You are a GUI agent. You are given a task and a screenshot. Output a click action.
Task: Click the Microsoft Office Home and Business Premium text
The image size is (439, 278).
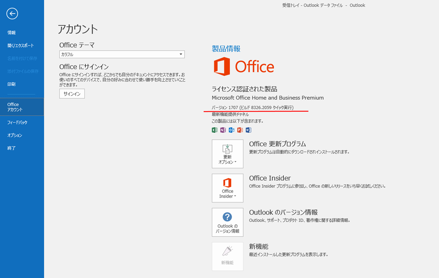coord(268,98)
